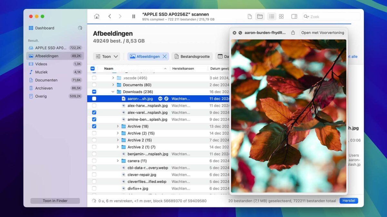Click the share icon in the preview window
387x217 pixels.
(293, 32)
